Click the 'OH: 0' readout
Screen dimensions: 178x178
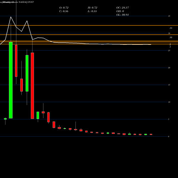(120, 11)
